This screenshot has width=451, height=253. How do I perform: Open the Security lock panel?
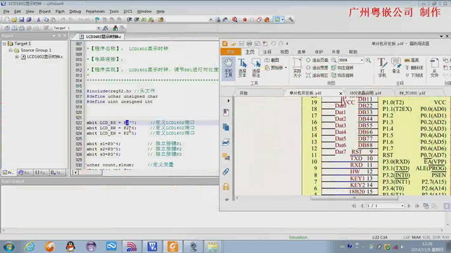(226, 187)
